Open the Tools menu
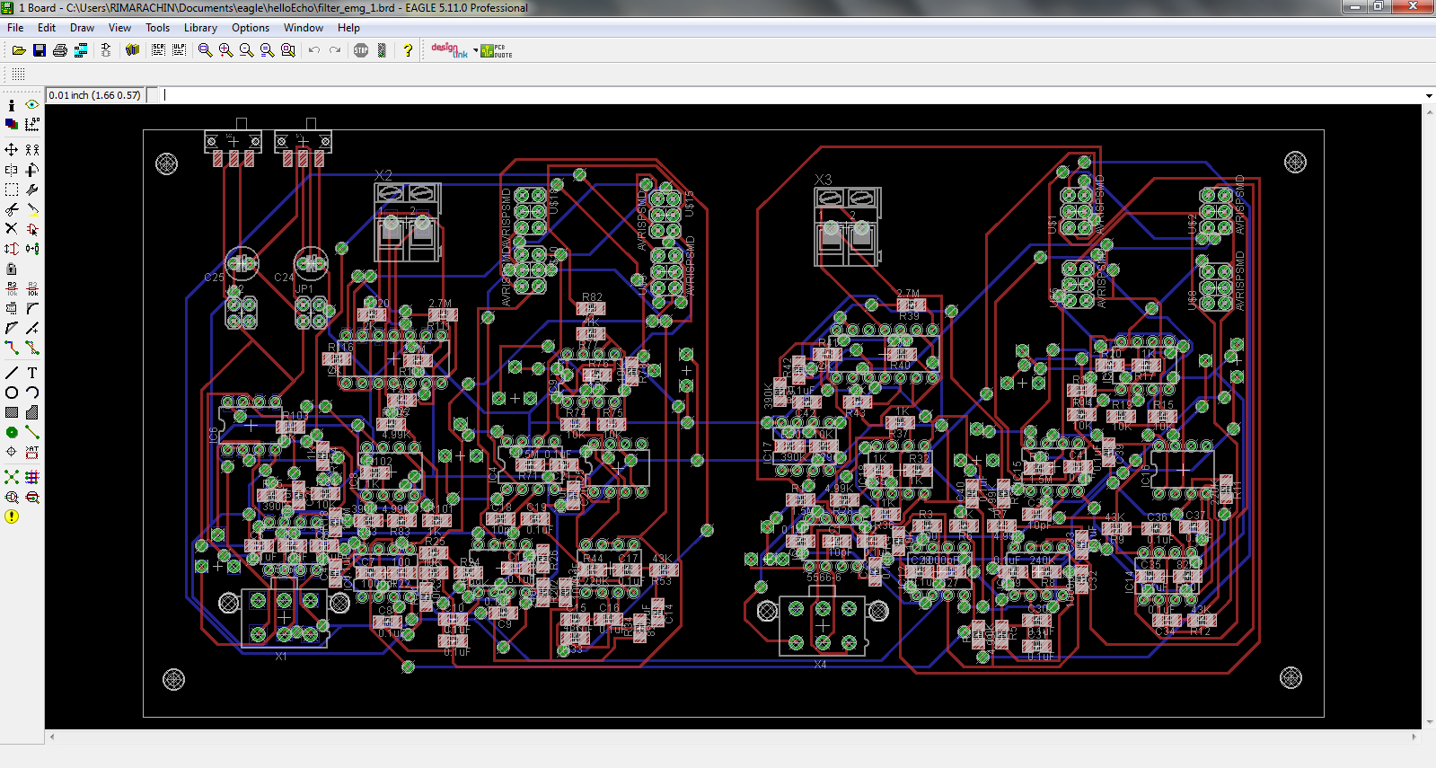1436x768 pixels. (x=157, y=28)
